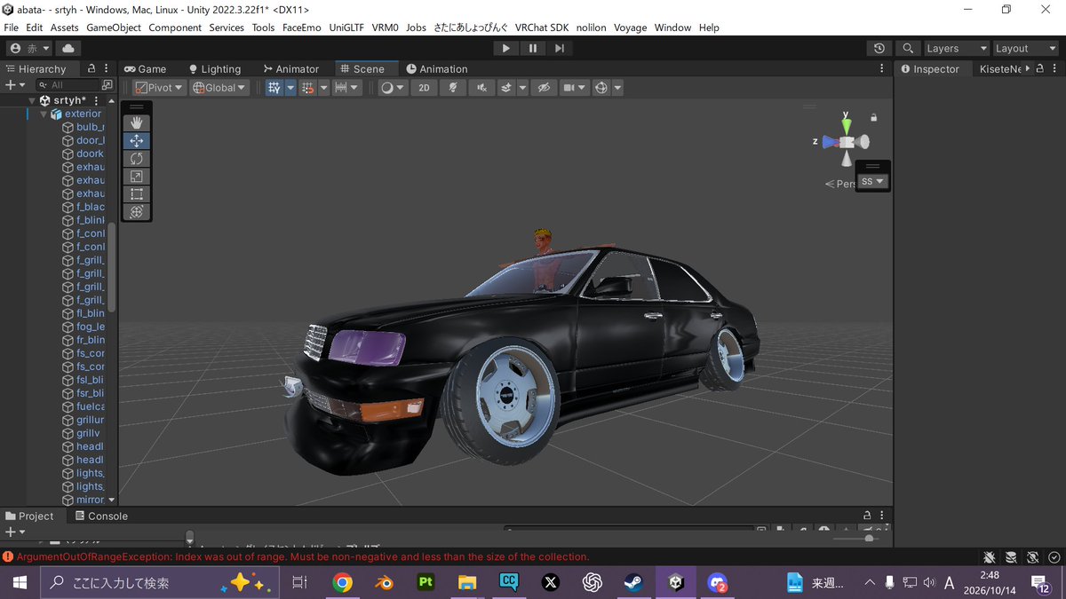
Task: Open the GameObject menu
Action: pos(114,28)
